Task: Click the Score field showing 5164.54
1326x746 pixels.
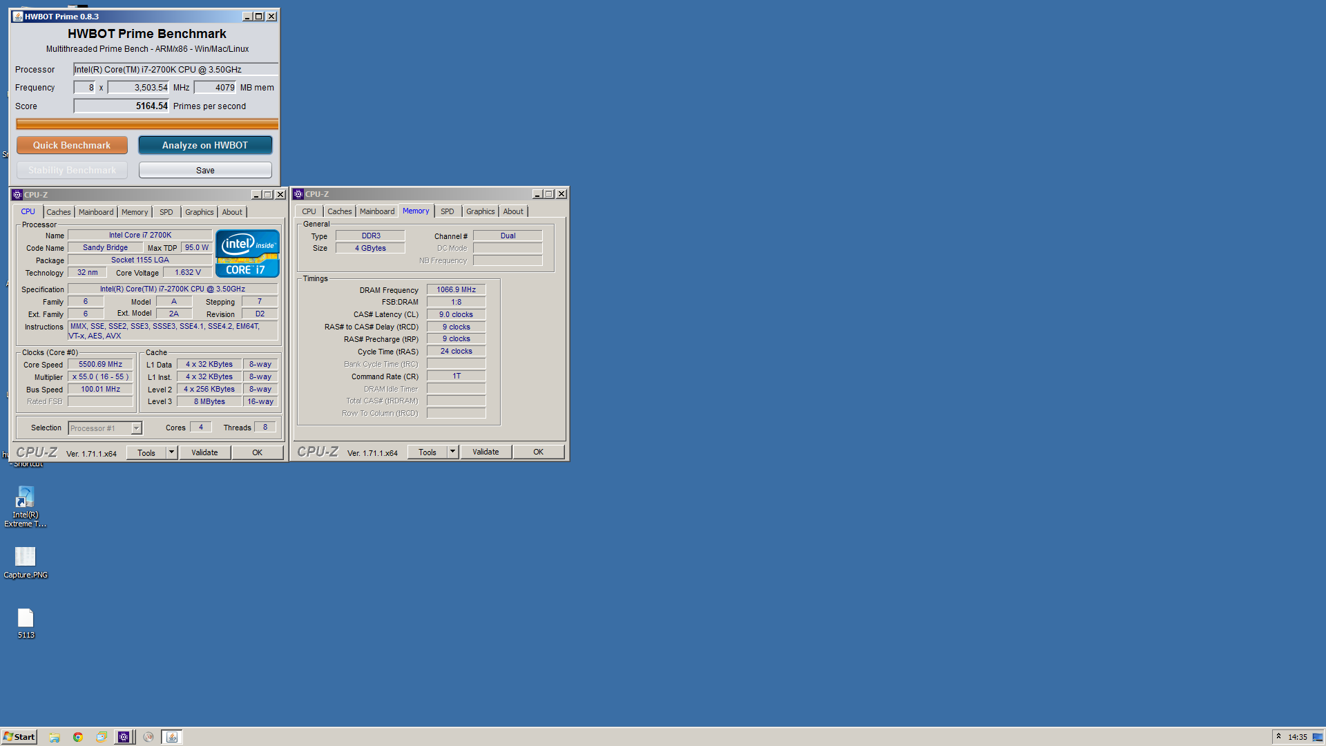Action: [x=122, y=106]
